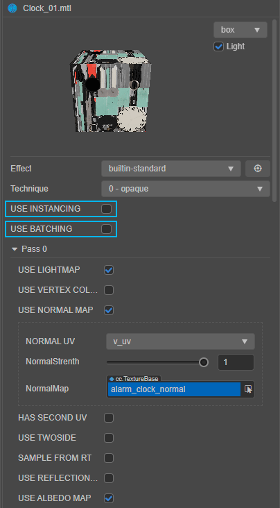Image resolution: width=280 pixels, height=508 pixels.
Task: Click the alarm_clock_normal texture field
Action: coord(174,389)
